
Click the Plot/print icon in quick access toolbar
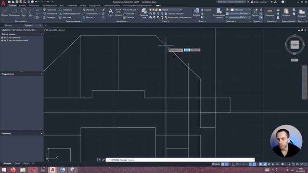[x=32, y=2]
